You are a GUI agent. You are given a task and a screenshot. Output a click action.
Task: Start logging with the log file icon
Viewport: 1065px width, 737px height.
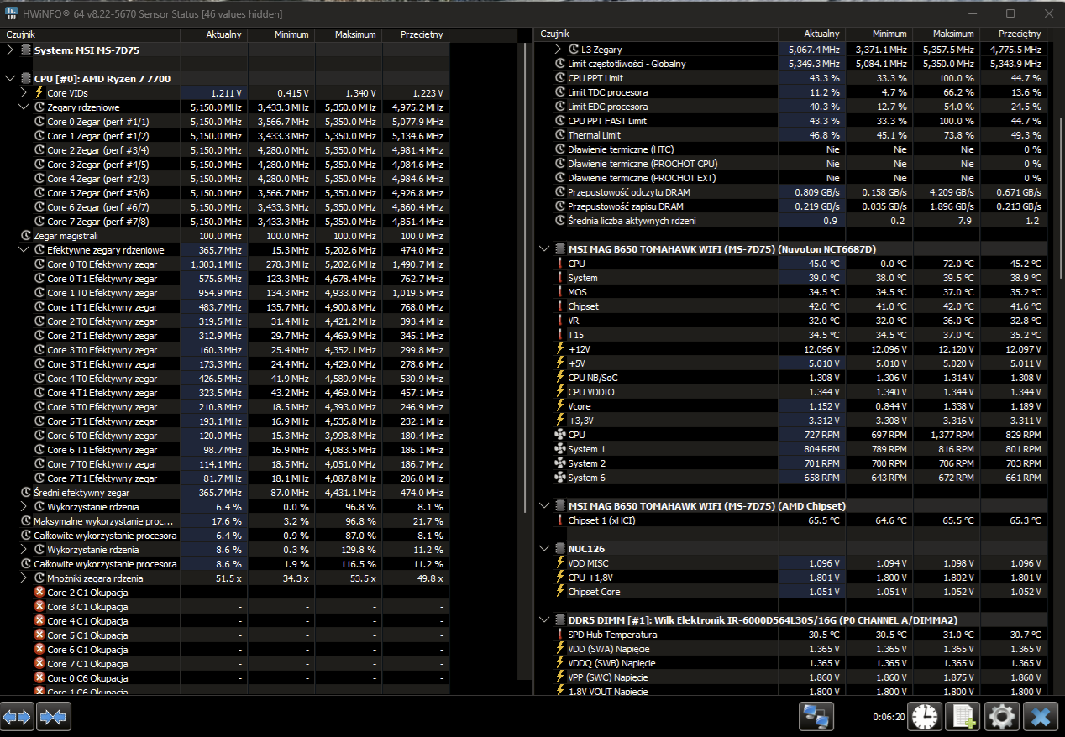coord(963,717)
